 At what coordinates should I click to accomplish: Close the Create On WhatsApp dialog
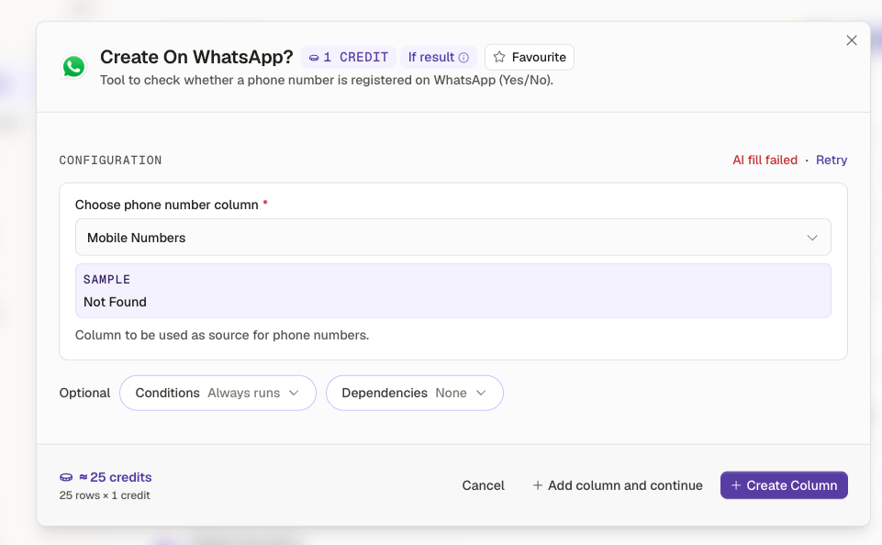pos(852,40)
